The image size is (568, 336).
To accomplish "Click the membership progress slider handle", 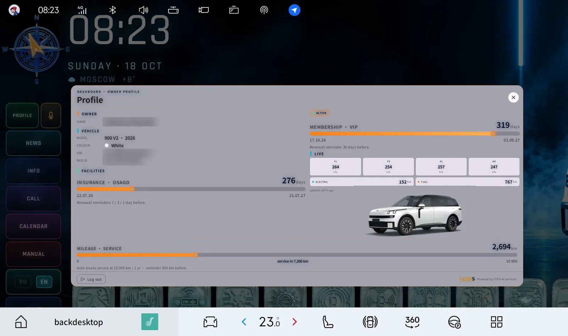I will (493, 134).
